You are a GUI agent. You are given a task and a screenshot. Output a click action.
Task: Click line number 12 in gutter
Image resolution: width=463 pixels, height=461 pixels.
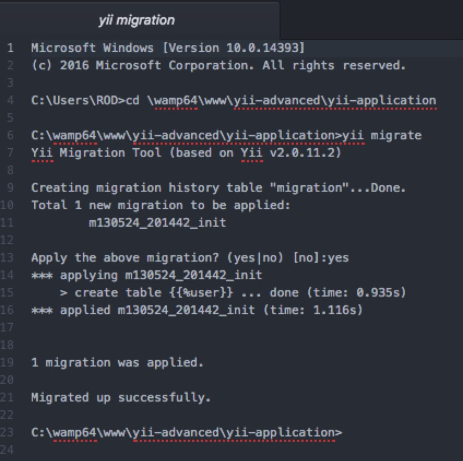point(7,240)
